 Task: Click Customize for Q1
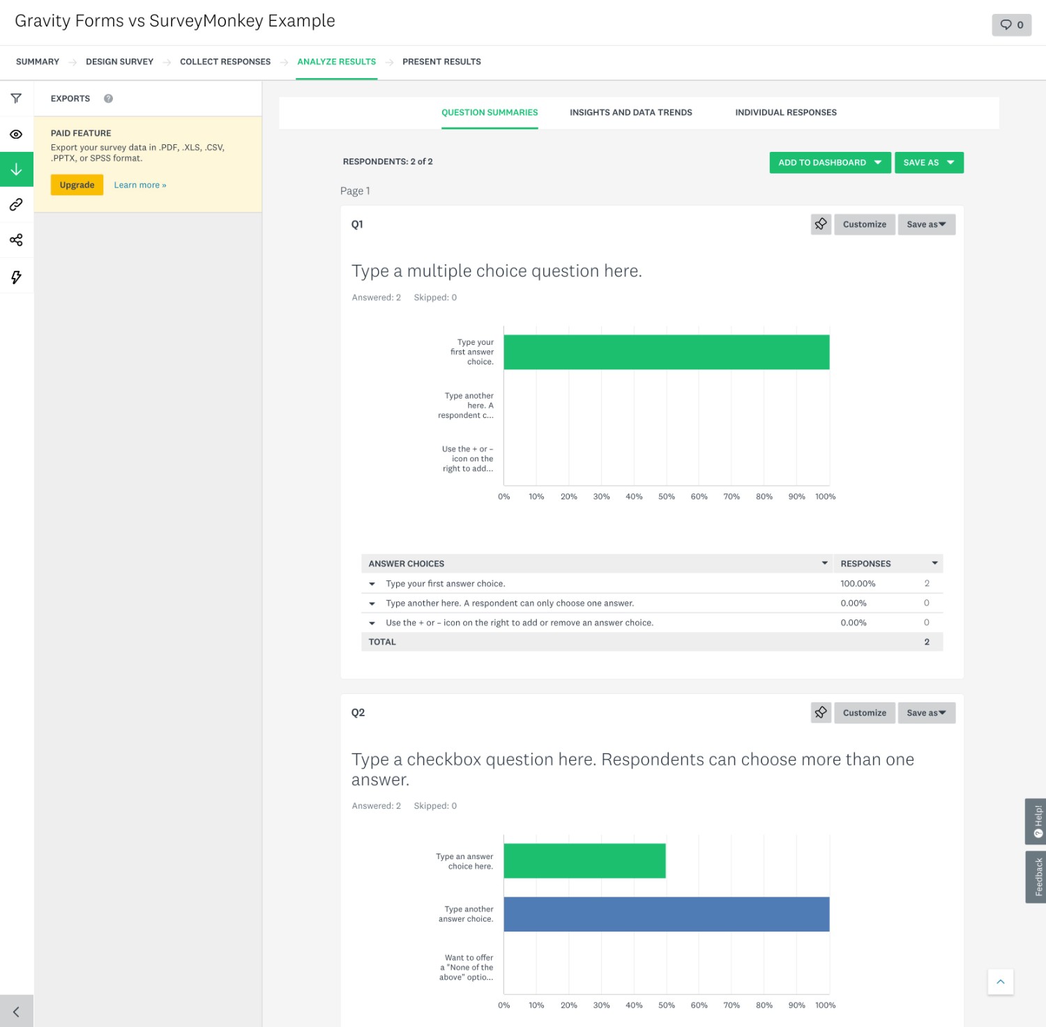pyautogui.click(x=864, y=224)
